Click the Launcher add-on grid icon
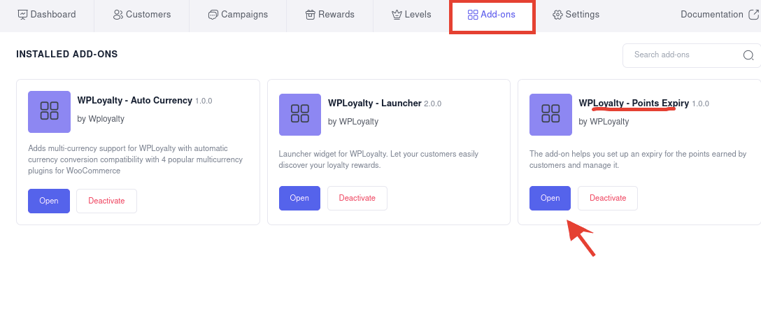761x321 pixels. click(300, 115)
